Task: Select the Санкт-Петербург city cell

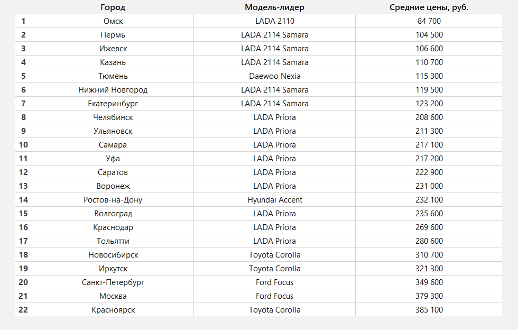Action: (x=113, y=282)
